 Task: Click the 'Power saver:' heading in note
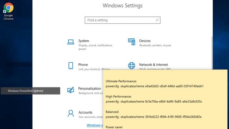point(114,127)
